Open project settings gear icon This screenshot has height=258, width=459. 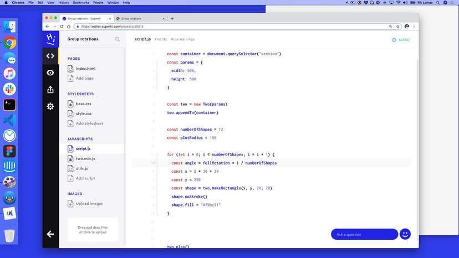click(50, 106)
